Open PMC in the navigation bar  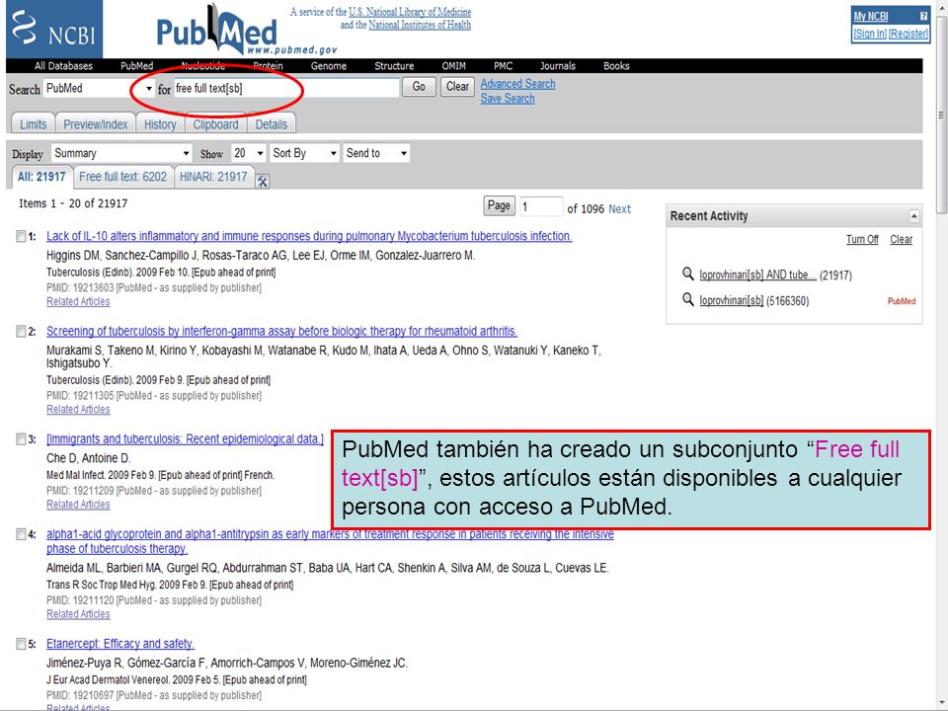coord(503,66)
